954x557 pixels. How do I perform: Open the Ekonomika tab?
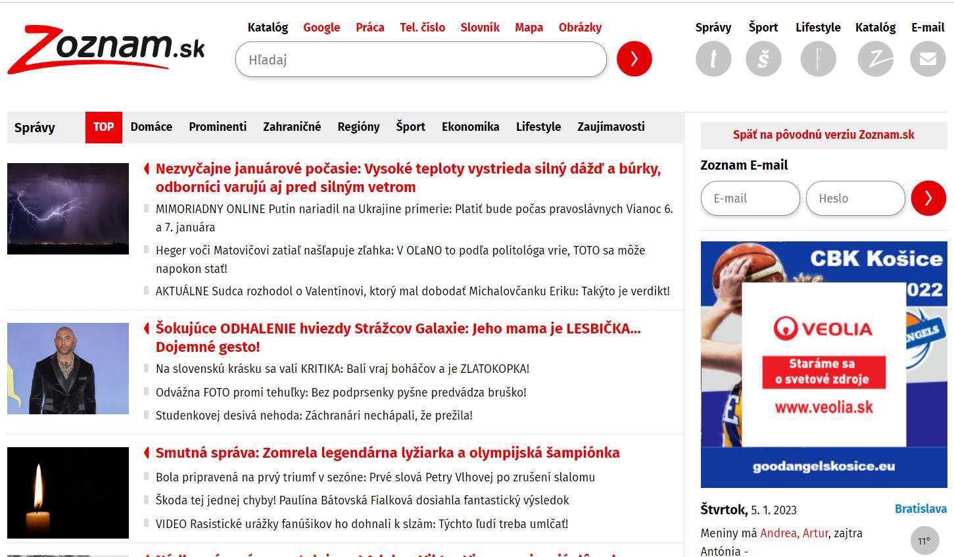coord(470,127)
